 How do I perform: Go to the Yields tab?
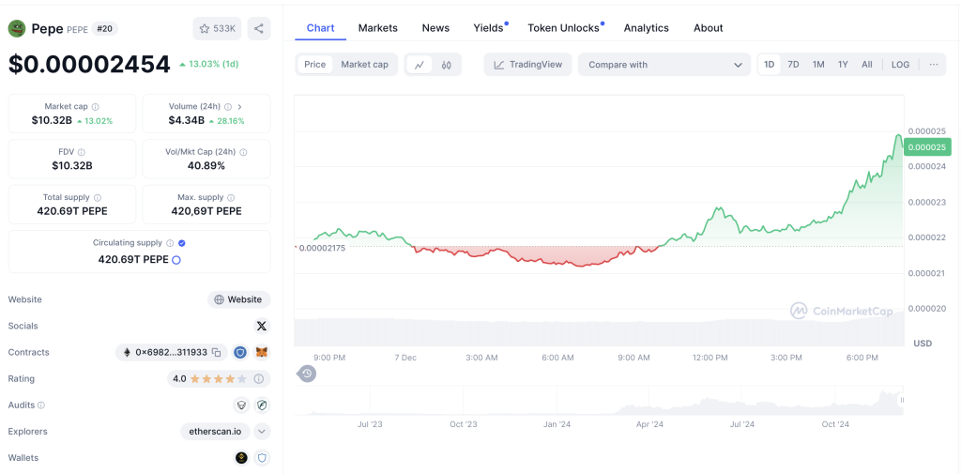pyautogui.click(x=488, y=28)
